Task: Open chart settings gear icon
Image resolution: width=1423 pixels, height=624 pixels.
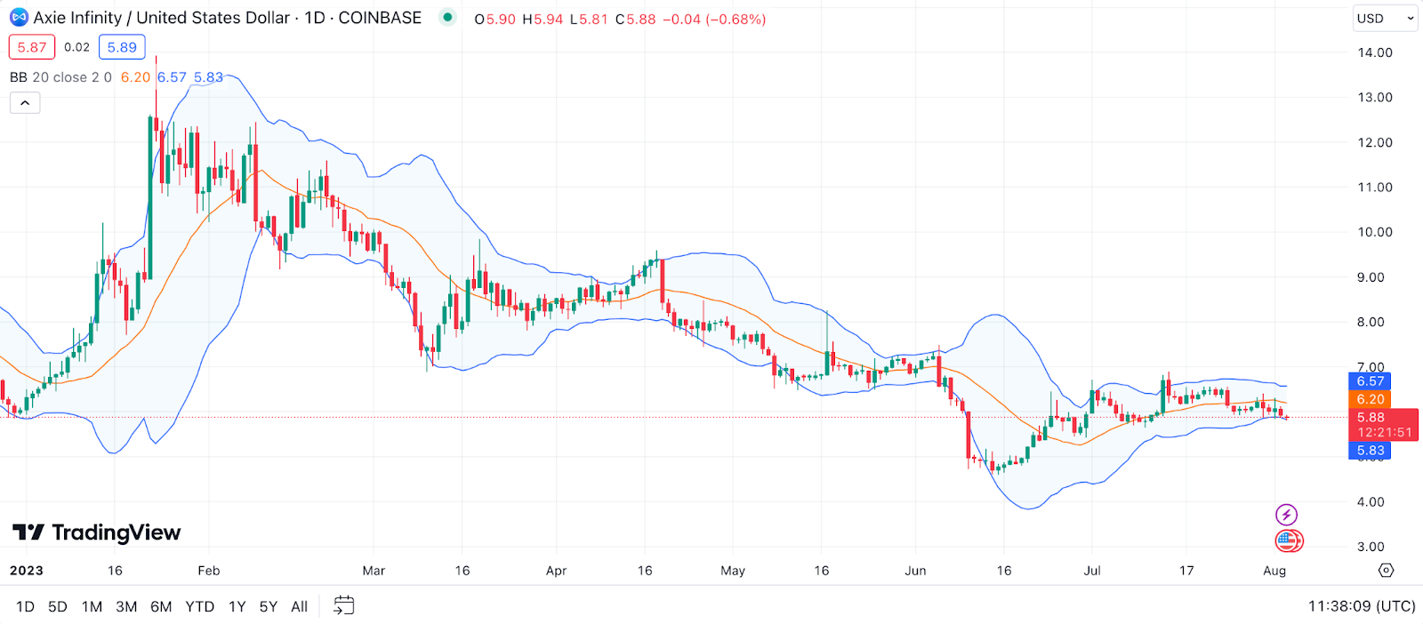Action: 1386,571
